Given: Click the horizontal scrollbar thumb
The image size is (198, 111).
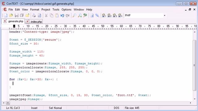Looking at the screenshot, I should click(8, 103).
